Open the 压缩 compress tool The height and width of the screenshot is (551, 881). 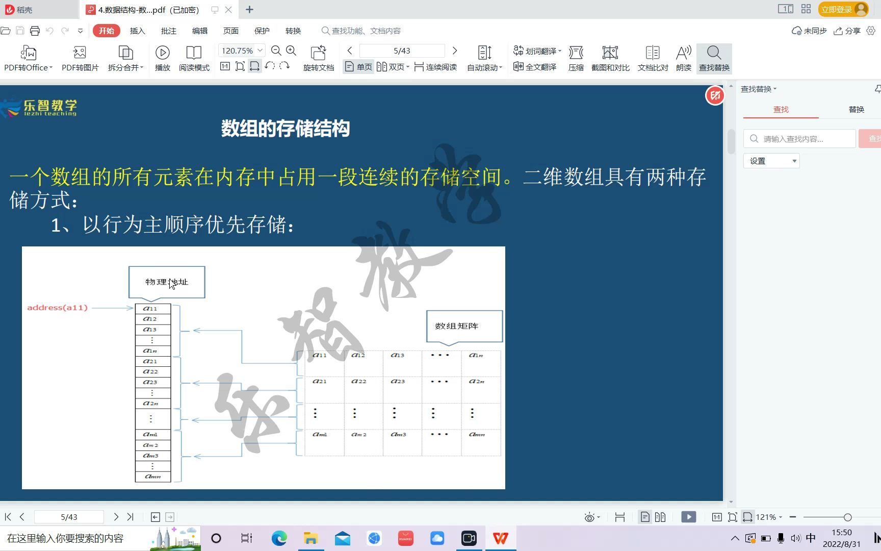coord(576,57)
